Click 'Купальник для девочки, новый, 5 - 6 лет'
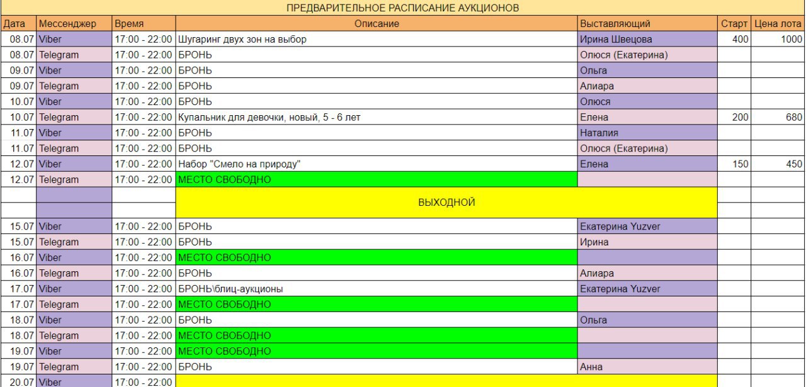 coord(377,117)
